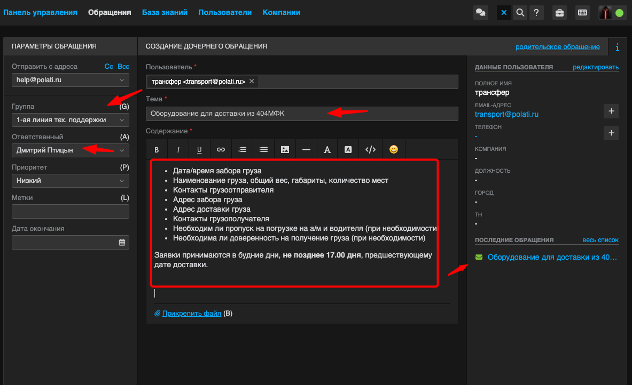
Task: Show keyboard shortcuts icon
Action: pos(582,13)
